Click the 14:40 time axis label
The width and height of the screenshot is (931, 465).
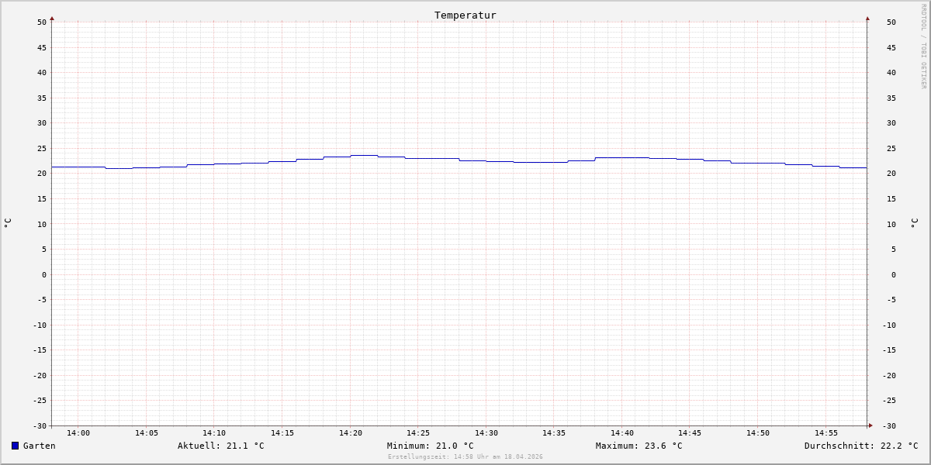622,433
